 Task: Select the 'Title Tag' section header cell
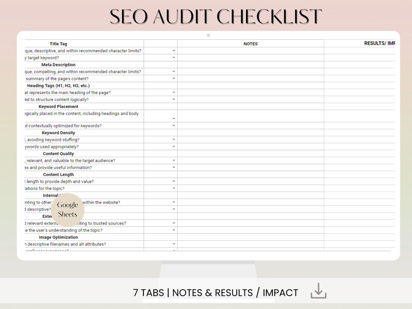point(58,43)
